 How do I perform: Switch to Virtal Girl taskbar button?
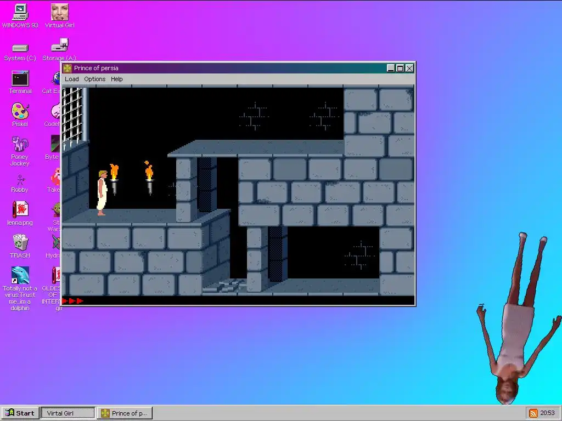click(x=68, y=413)
